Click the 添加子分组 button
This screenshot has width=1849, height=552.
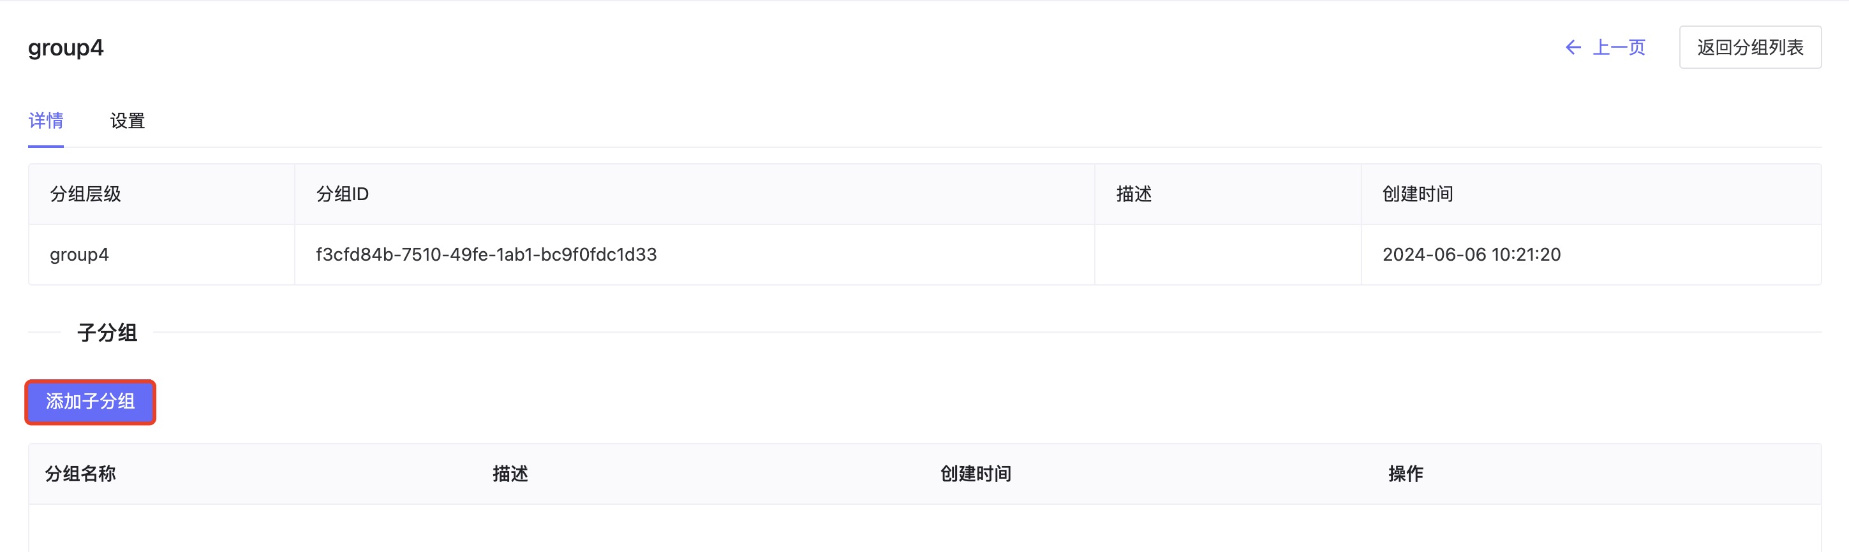coord(91,402)
